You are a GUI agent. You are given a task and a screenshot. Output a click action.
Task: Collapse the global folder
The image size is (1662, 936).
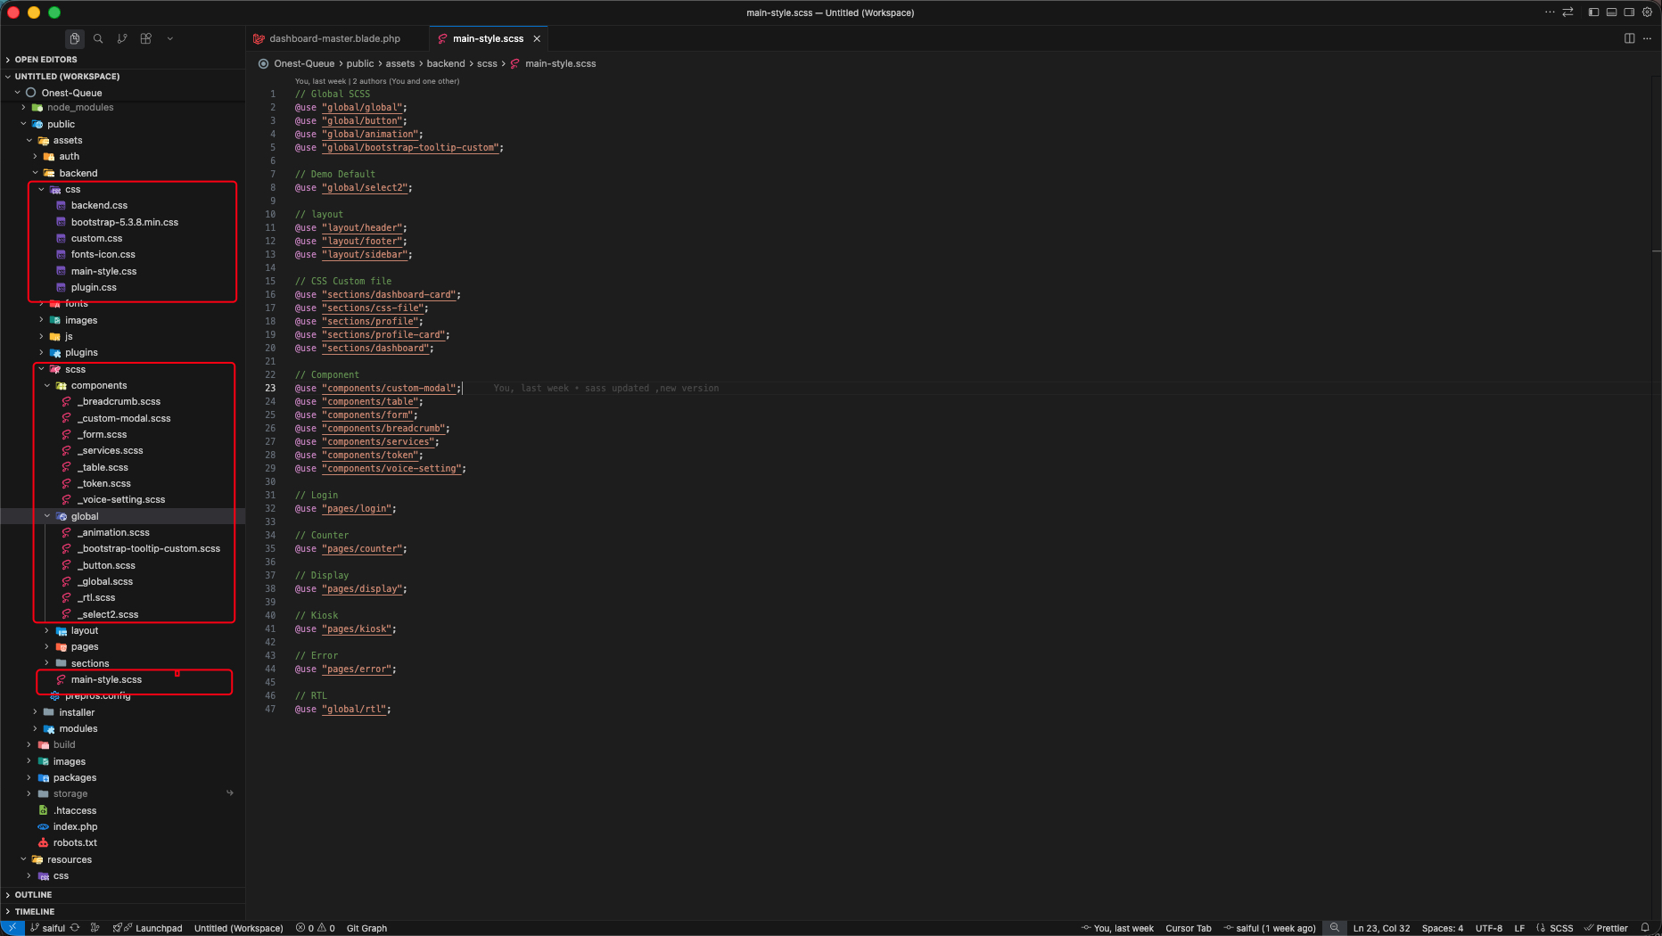(x=123, y=516)
